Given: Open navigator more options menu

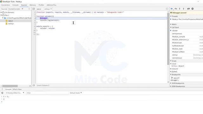Looking at the screenshot, I should click(29, 9).
